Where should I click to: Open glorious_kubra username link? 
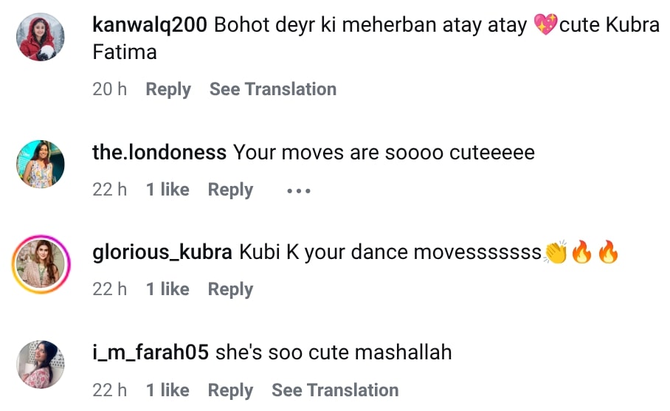point(162,252)
